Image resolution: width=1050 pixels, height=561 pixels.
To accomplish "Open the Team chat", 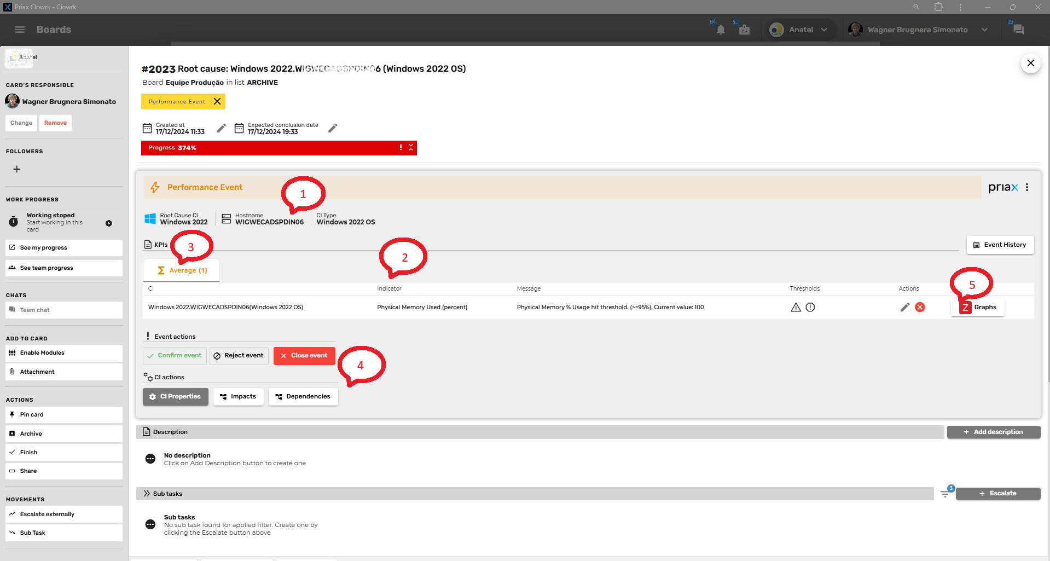I will (x=64, y=310).
